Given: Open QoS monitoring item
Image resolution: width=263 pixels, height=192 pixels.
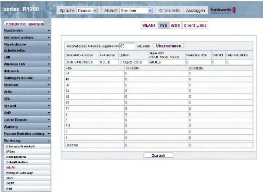Looking at the screenshot, I should coord(27,178).
